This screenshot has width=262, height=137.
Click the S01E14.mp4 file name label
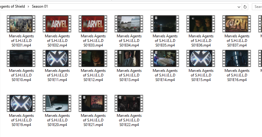[165, 75]
